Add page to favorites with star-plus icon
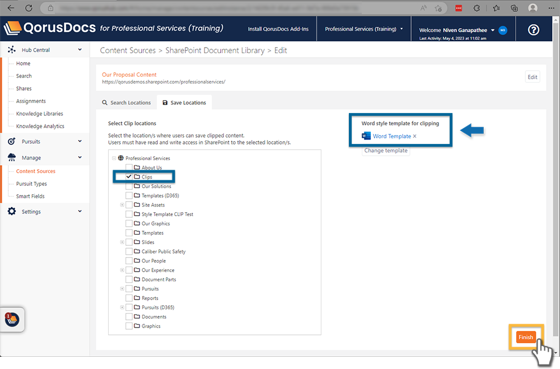The width and height of the screenshot is (560, 369). (438, 8)
